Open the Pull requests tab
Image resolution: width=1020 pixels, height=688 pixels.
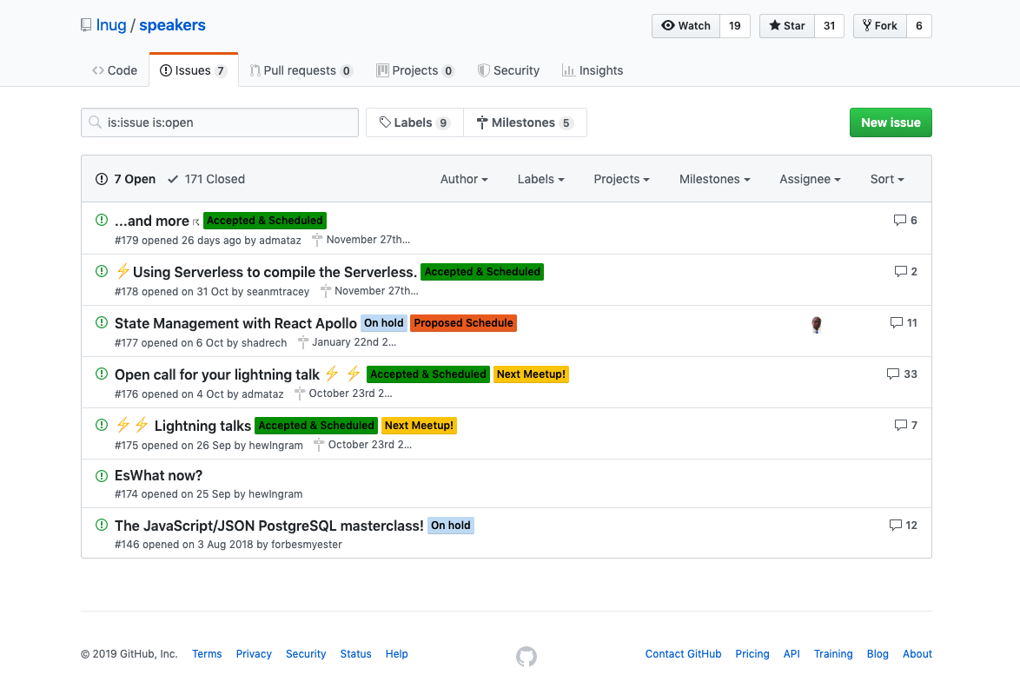point(301,70)
